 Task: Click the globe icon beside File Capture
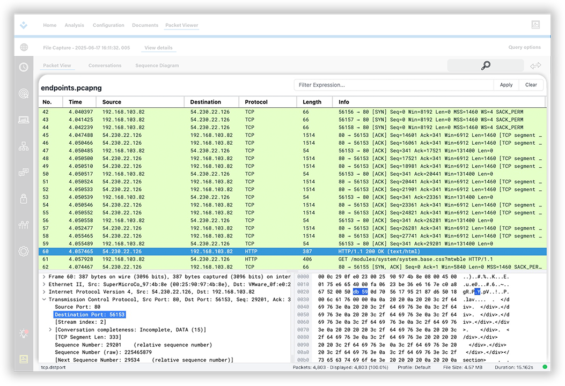click(24, 48)
